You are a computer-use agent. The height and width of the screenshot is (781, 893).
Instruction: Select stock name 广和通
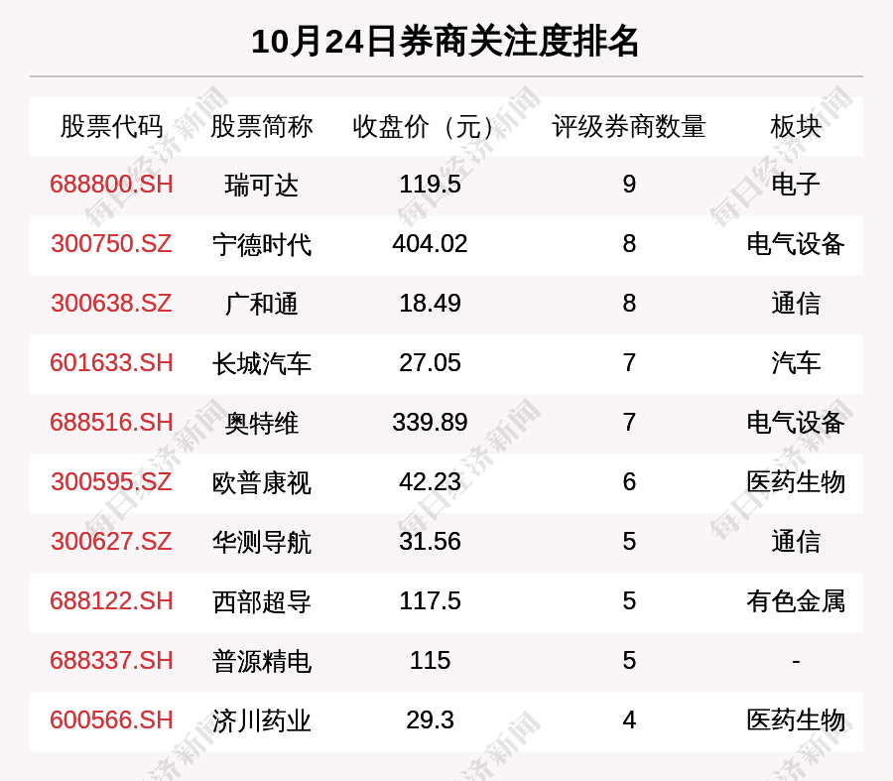261,304
